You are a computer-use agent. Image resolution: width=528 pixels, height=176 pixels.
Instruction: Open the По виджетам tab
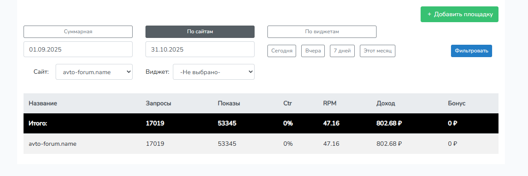point(322,32)
